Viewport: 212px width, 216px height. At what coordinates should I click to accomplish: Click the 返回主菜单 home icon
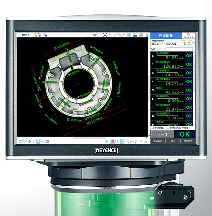[188, 36]
